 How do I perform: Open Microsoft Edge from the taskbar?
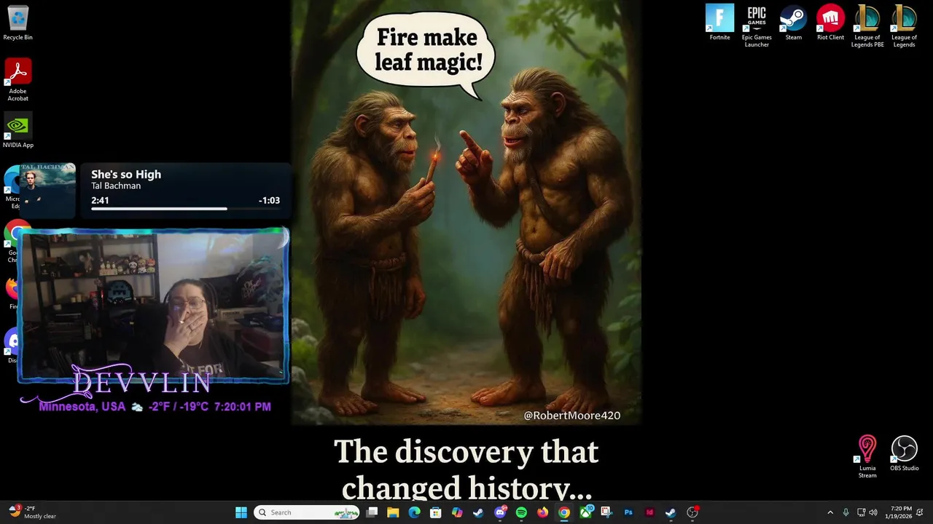pos(415,512)
